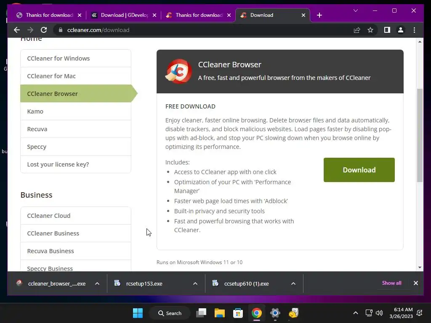This screenshot has width=431, height=323.
Task: Click Chrome icon in taskbar
Action: pos(256,313)
